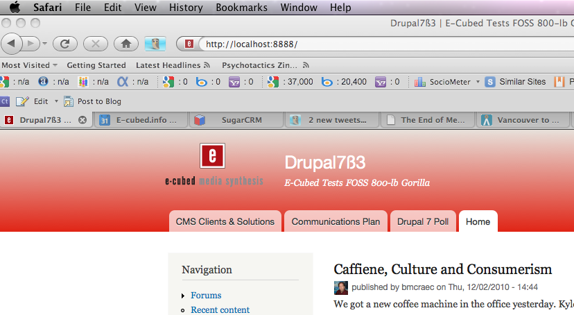Switch to the 2 new tweets tab

(x=332, y=120)
